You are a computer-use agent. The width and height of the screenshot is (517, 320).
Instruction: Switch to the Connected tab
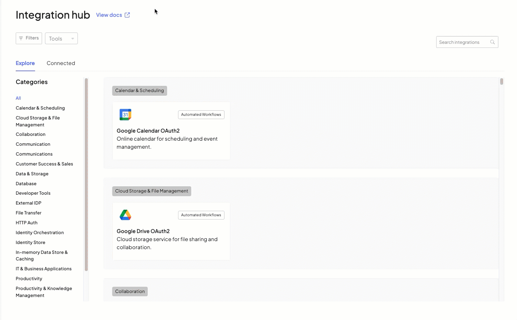click(61, 63)
